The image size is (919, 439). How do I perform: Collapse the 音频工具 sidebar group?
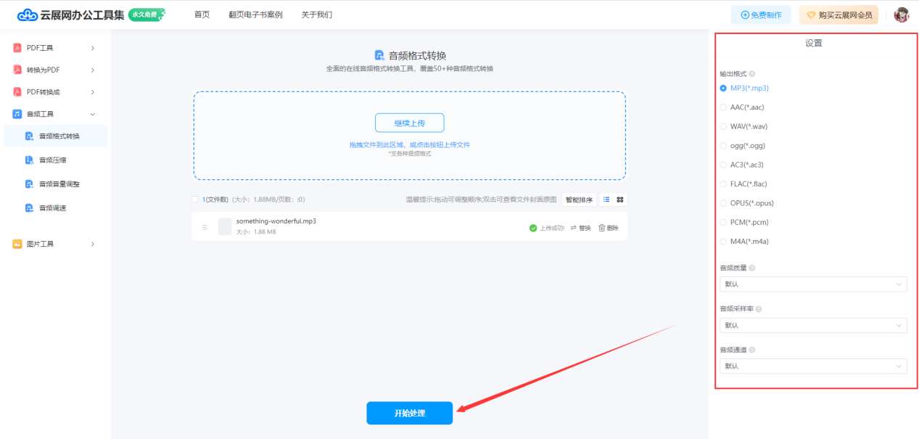point(93,114)
